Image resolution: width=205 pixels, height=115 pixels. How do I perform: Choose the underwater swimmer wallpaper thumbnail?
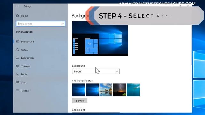click(x=133, y=90)
